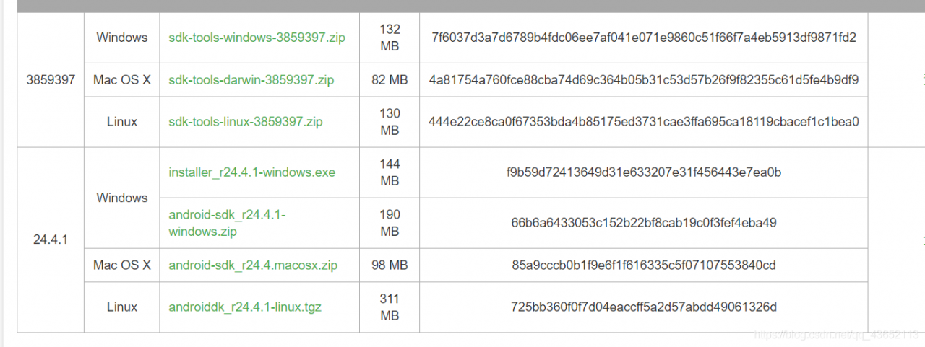Click the 98 MB size cell
Screen dimensions: 925x347
click(390, 265)
